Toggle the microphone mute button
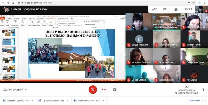Image resolution: width=208 pixels, height=105 pixels. (x=93, y=89)
